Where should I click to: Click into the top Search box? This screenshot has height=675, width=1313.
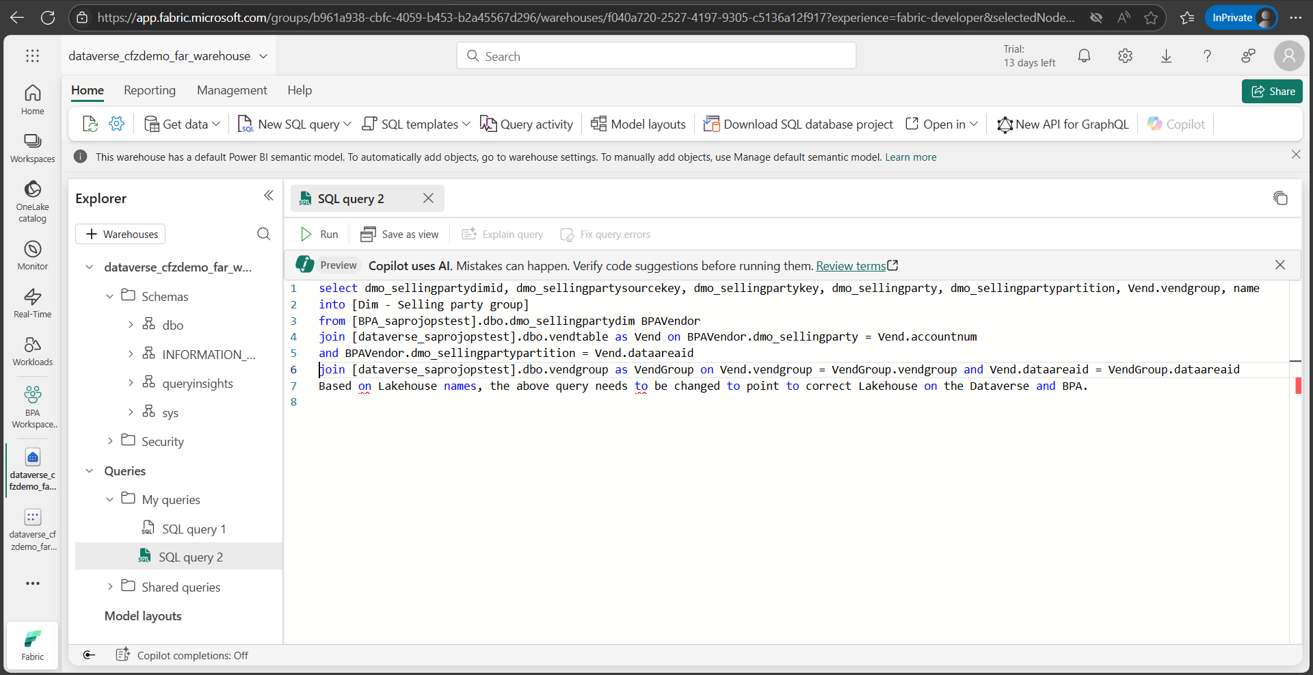(x=656, y=56)
